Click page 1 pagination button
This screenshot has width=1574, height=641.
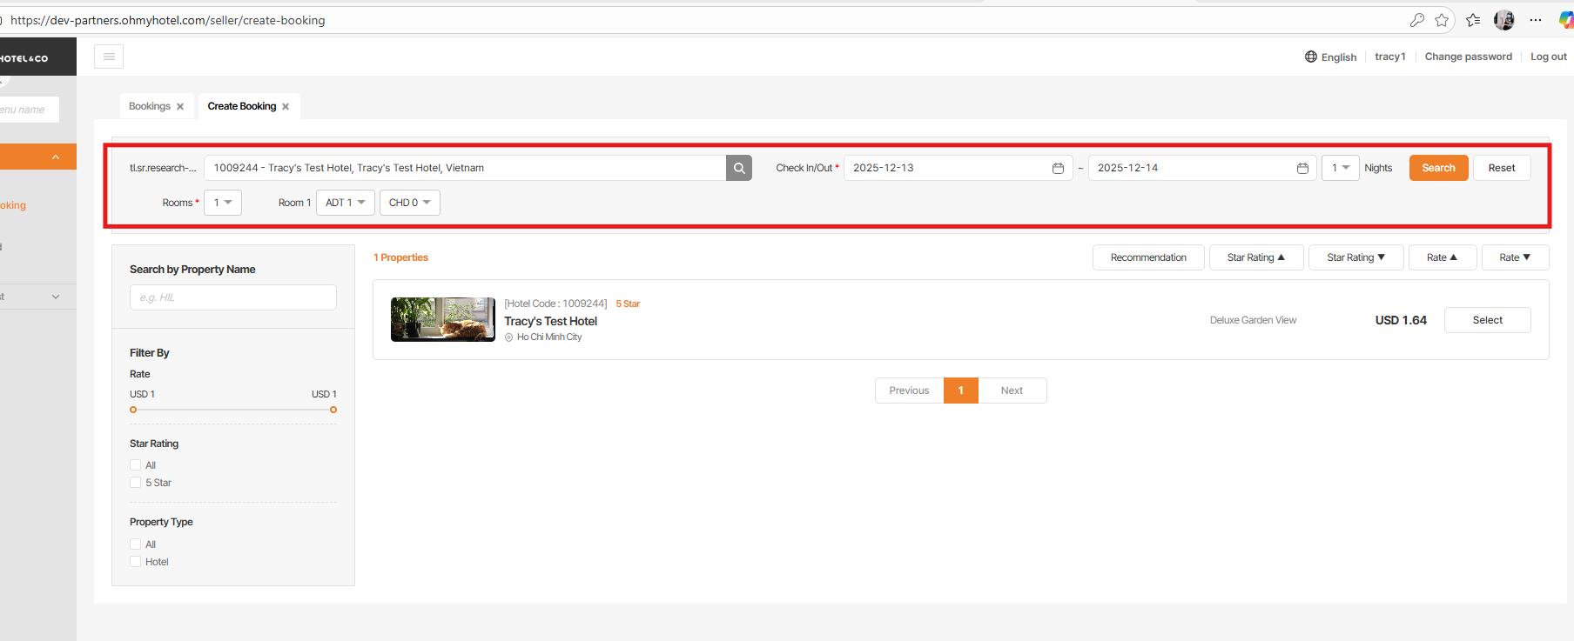961,391
